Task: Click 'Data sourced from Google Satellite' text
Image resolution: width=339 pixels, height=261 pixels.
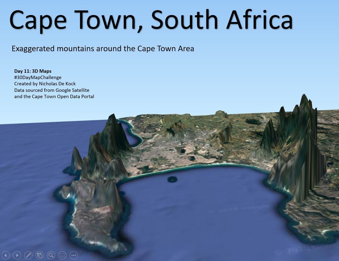Action: (52, 90)
